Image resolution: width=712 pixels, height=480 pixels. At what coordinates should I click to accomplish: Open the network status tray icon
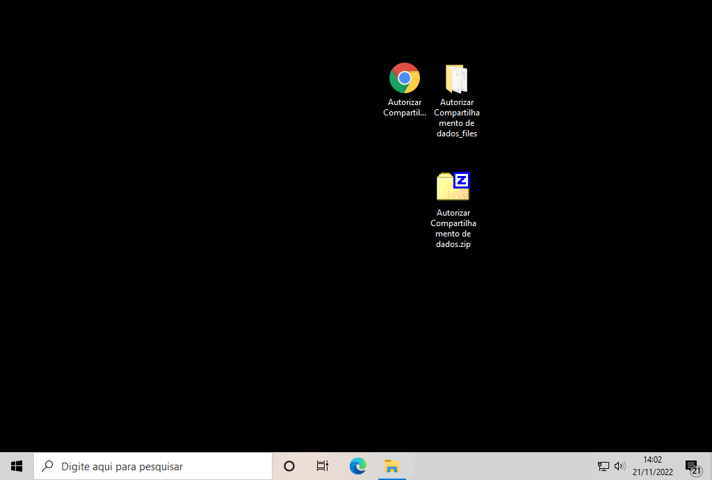pos(603,466)
